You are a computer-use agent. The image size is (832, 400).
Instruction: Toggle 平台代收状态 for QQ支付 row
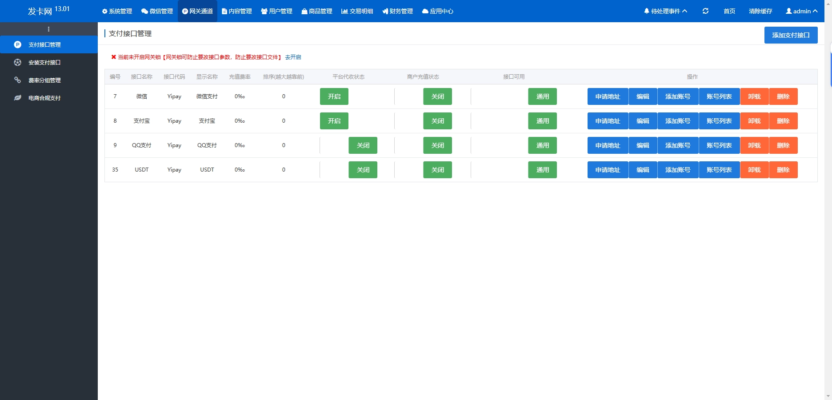[x=363, y=145]
